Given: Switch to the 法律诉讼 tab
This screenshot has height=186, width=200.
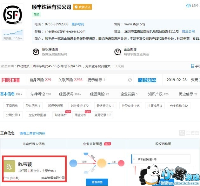Looking at the screenshot, I should [41, 94].
